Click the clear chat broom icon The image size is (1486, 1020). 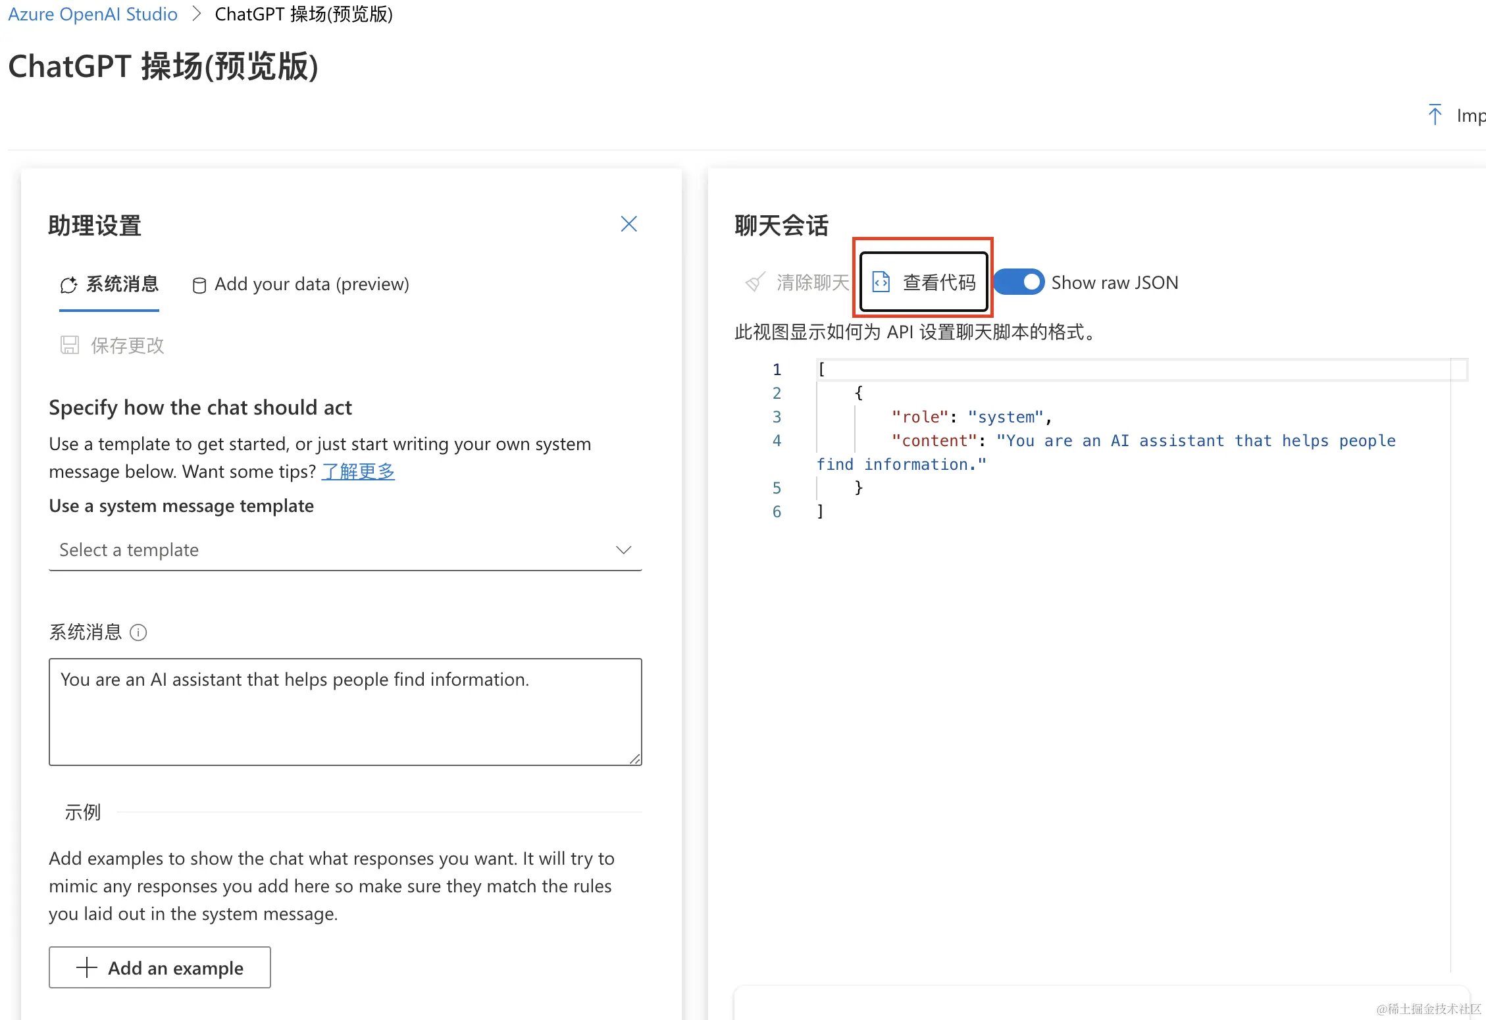click(x=754, y=282)
